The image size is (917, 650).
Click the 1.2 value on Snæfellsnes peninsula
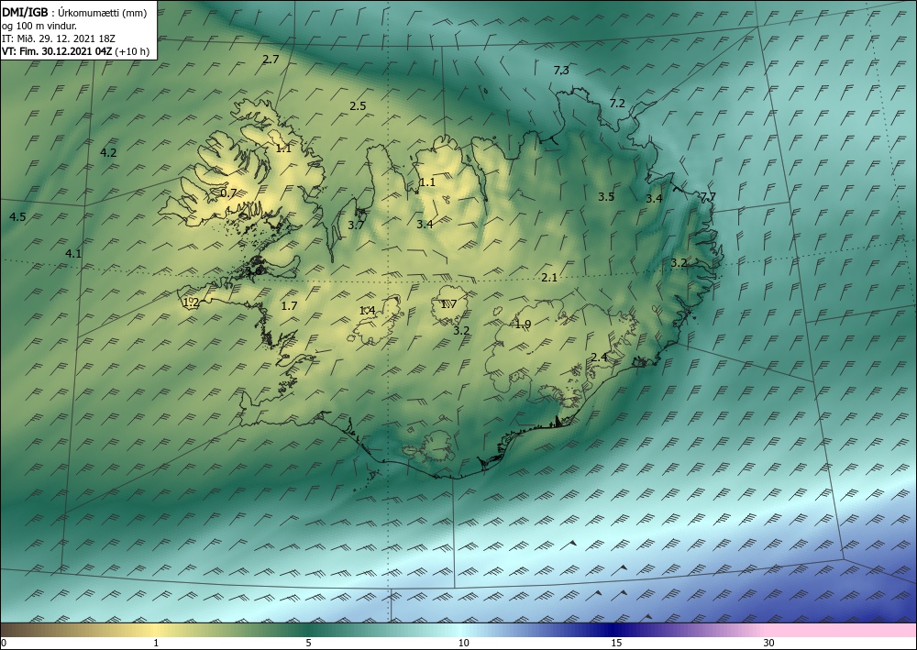click(192, 303)
